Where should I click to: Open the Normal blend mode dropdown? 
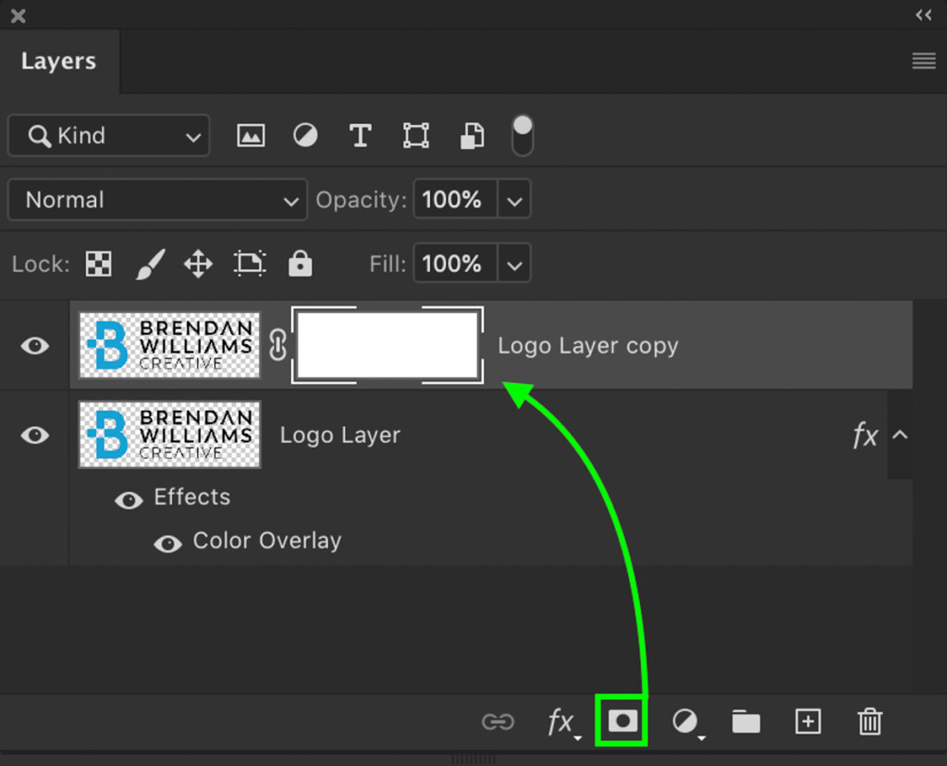point(157,199)
